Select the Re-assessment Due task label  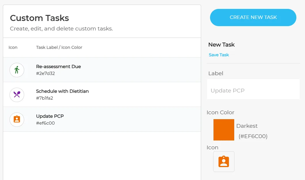[x=58, y=66]
